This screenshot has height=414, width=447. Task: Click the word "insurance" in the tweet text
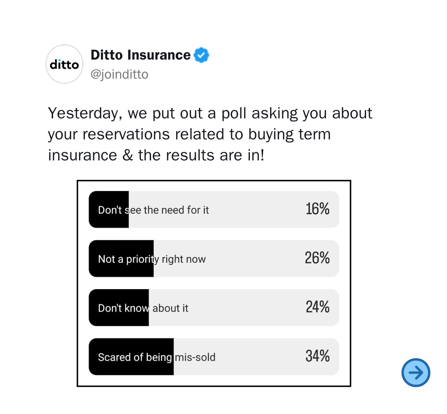pos(83,155)
